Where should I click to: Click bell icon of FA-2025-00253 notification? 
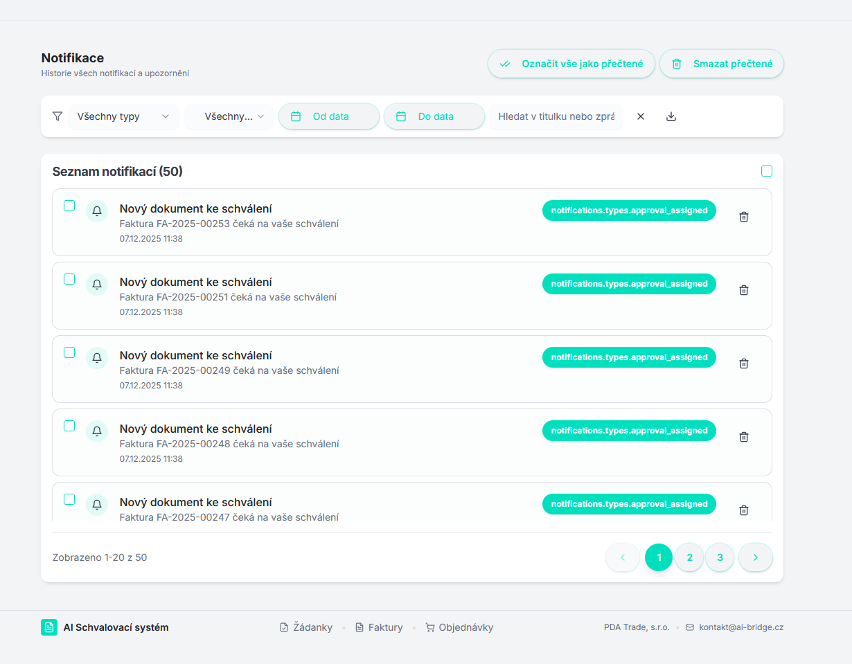(97, 211)
